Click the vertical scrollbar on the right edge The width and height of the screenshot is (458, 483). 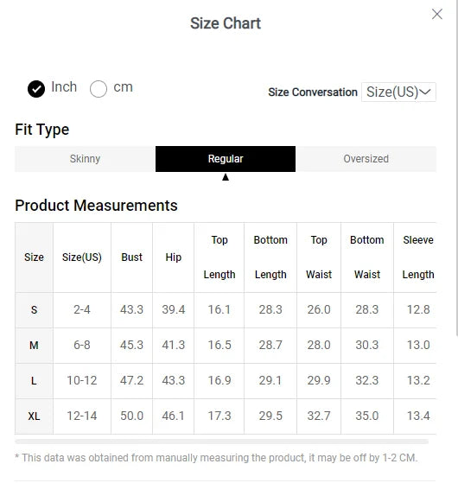pos(456,167)
